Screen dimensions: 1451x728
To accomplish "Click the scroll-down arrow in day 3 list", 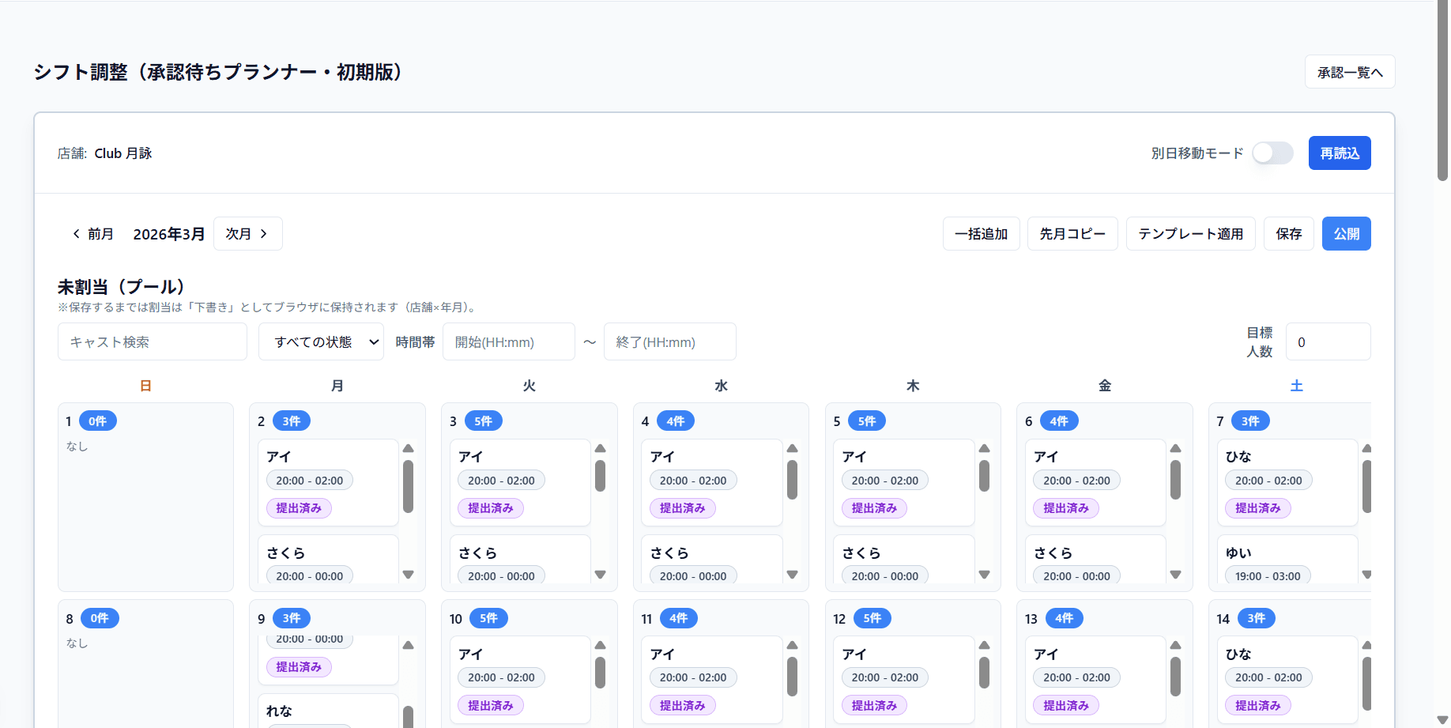I will click(601, 575).
